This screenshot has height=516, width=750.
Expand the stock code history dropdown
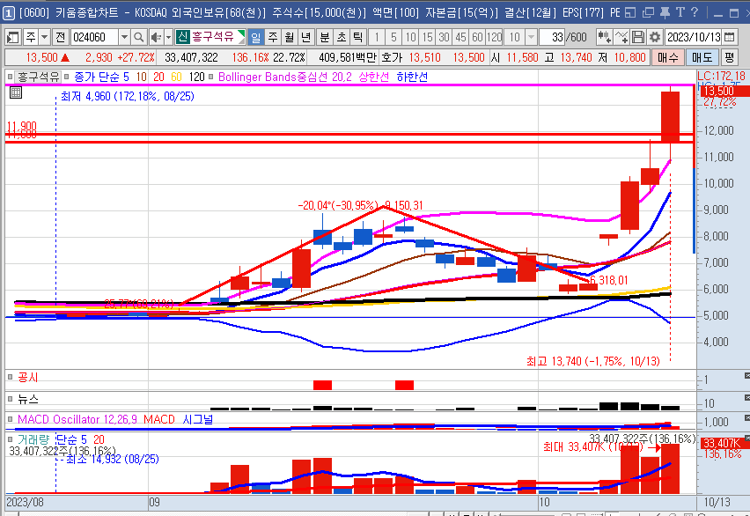(x=124, y=37)
